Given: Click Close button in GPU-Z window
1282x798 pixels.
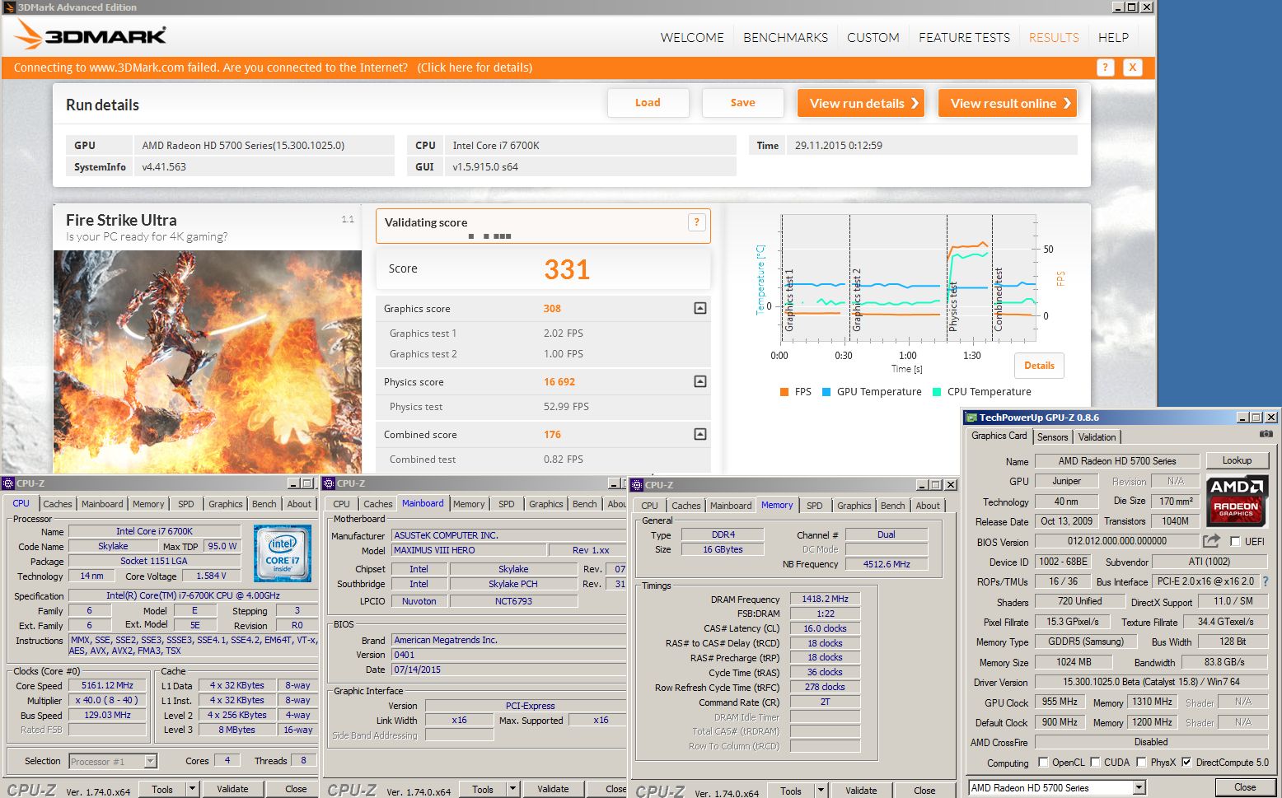Looking at the screenshot, I should 1245,787.
